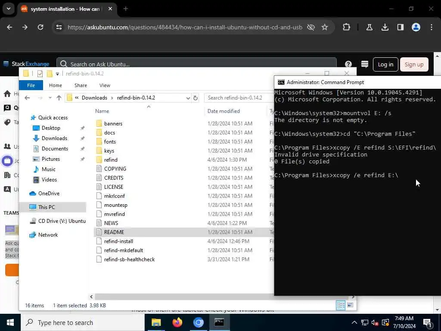Open Chrome profile avatar
The height and width of the screenshot is (331, 441).
click(416, 27)
